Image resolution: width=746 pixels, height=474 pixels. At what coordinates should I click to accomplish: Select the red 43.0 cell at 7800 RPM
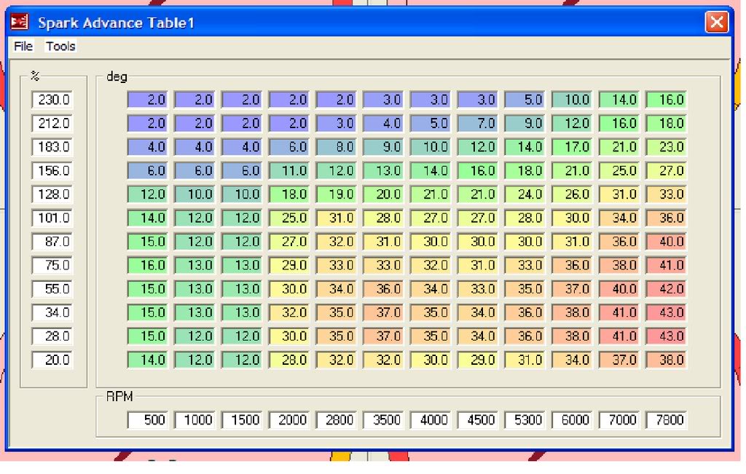(x=666, y=312)
